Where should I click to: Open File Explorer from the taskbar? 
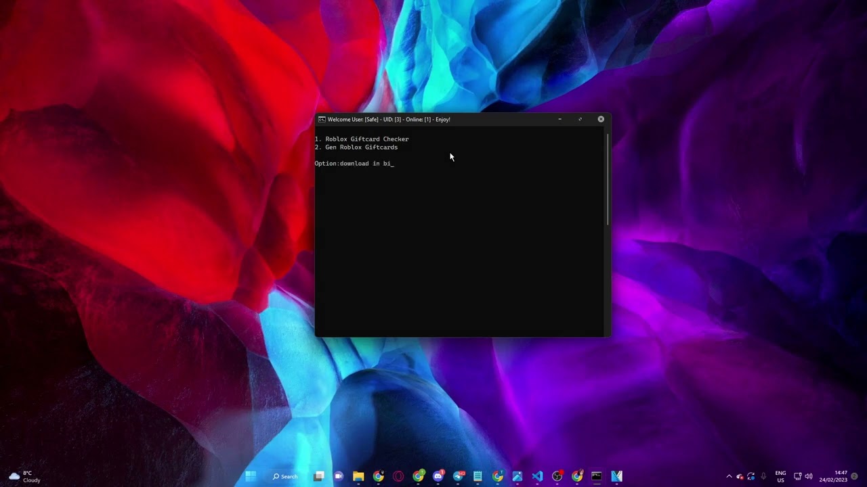(x=358, y=476)
